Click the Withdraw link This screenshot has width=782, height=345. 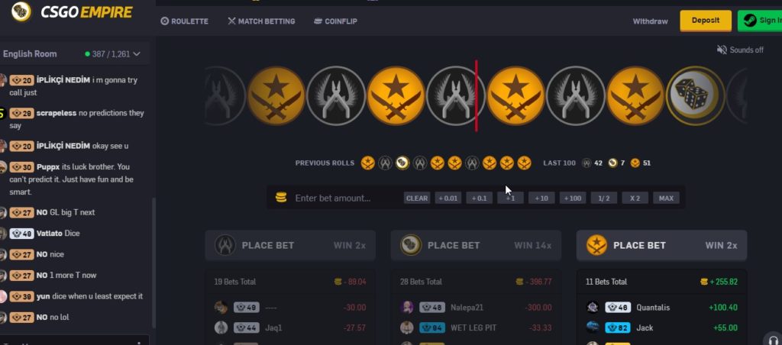(x=650, y=21)
